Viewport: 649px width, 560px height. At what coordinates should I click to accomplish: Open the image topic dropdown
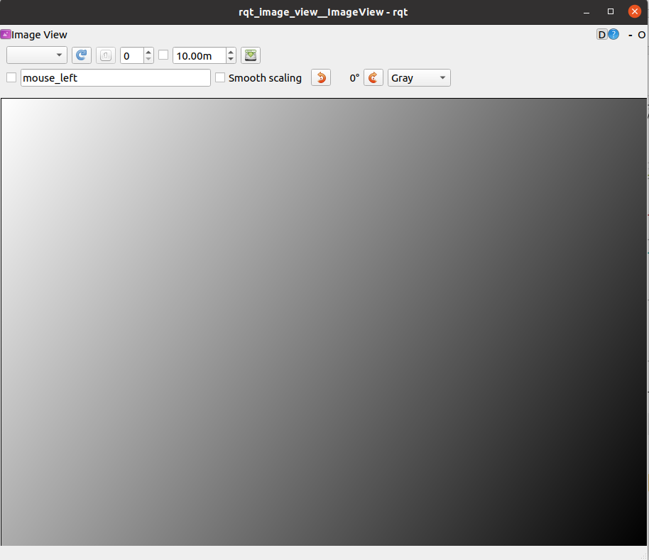pyautogui.click(x=37, y=55)
